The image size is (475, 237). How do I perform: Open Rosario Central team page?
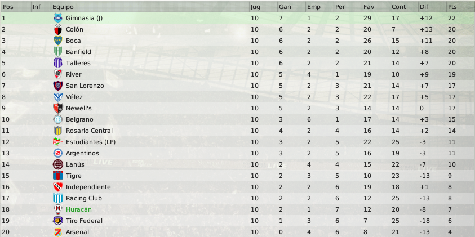click(x=89, y=131)
